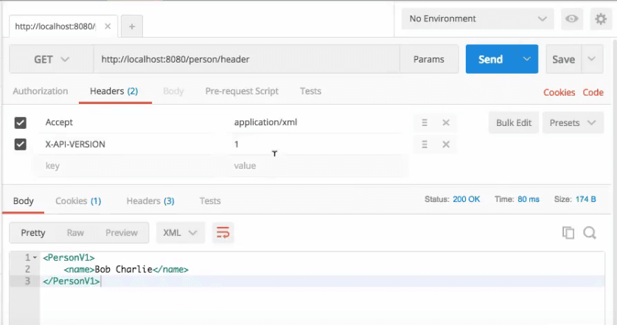This screenshot has width=617, height=325.
Task: Click the empty new header key field
Action: (x=128, y=166)
